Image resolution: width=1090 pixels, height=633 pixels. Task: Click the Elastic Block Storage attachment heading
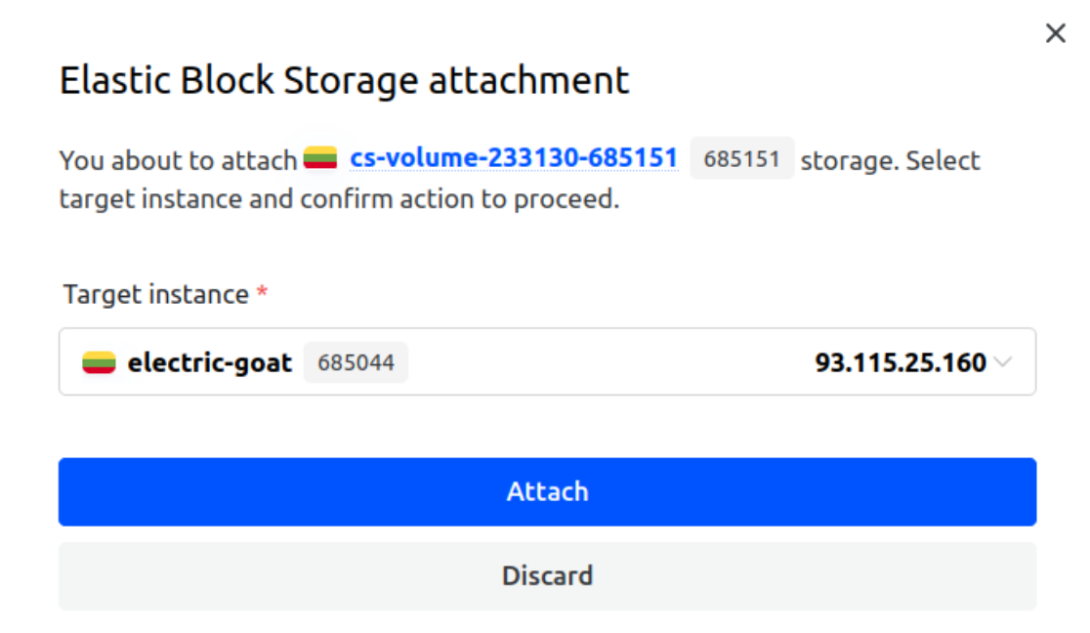[x=344, y=80]
